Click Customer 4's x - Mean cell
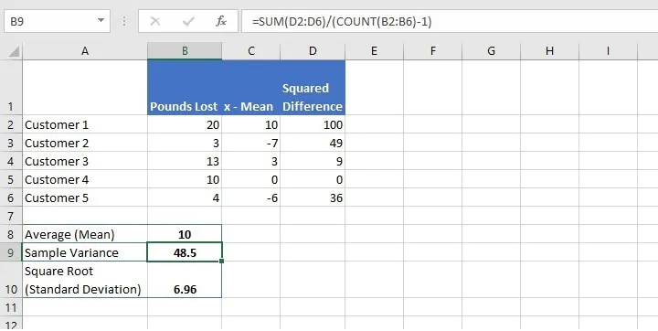 pos(251,179)
